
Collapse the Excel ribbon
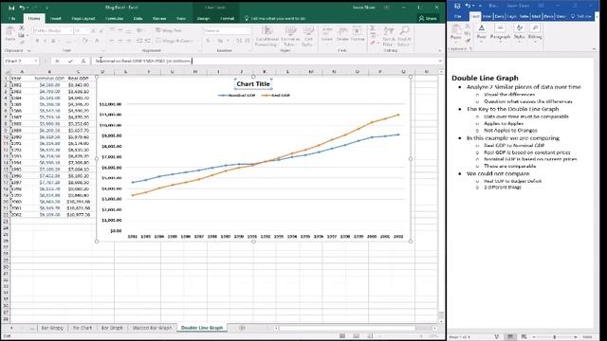pyautogui.click(x=440, y=50)
